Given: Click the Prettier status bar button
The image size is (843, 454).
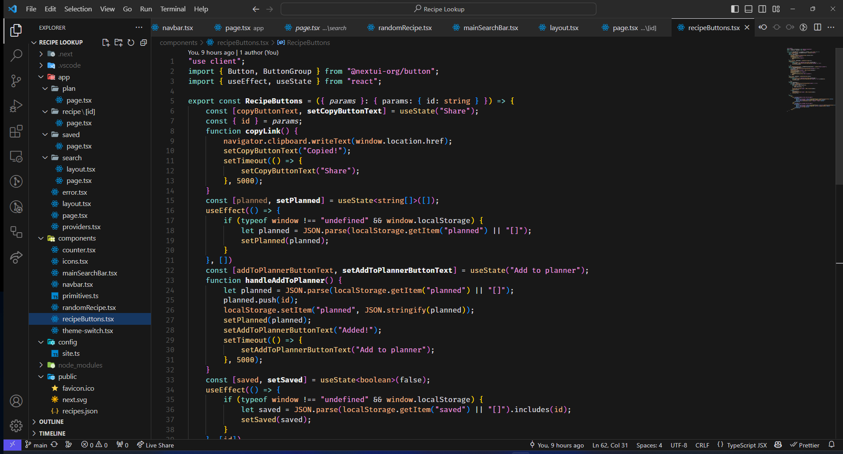Looking at the screenshot, I should tap(805, 445).
